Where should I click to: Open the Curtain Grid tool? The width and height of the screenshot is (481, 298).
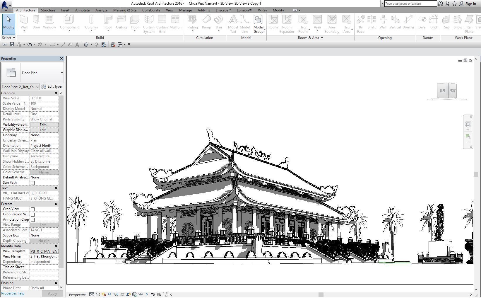click(x=162, y=24)
